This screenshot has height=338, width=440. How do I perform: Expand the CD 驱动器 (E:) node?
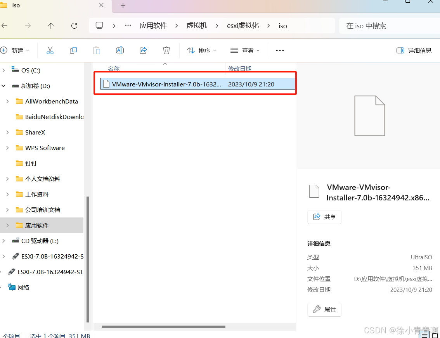[x=3, y=241]
